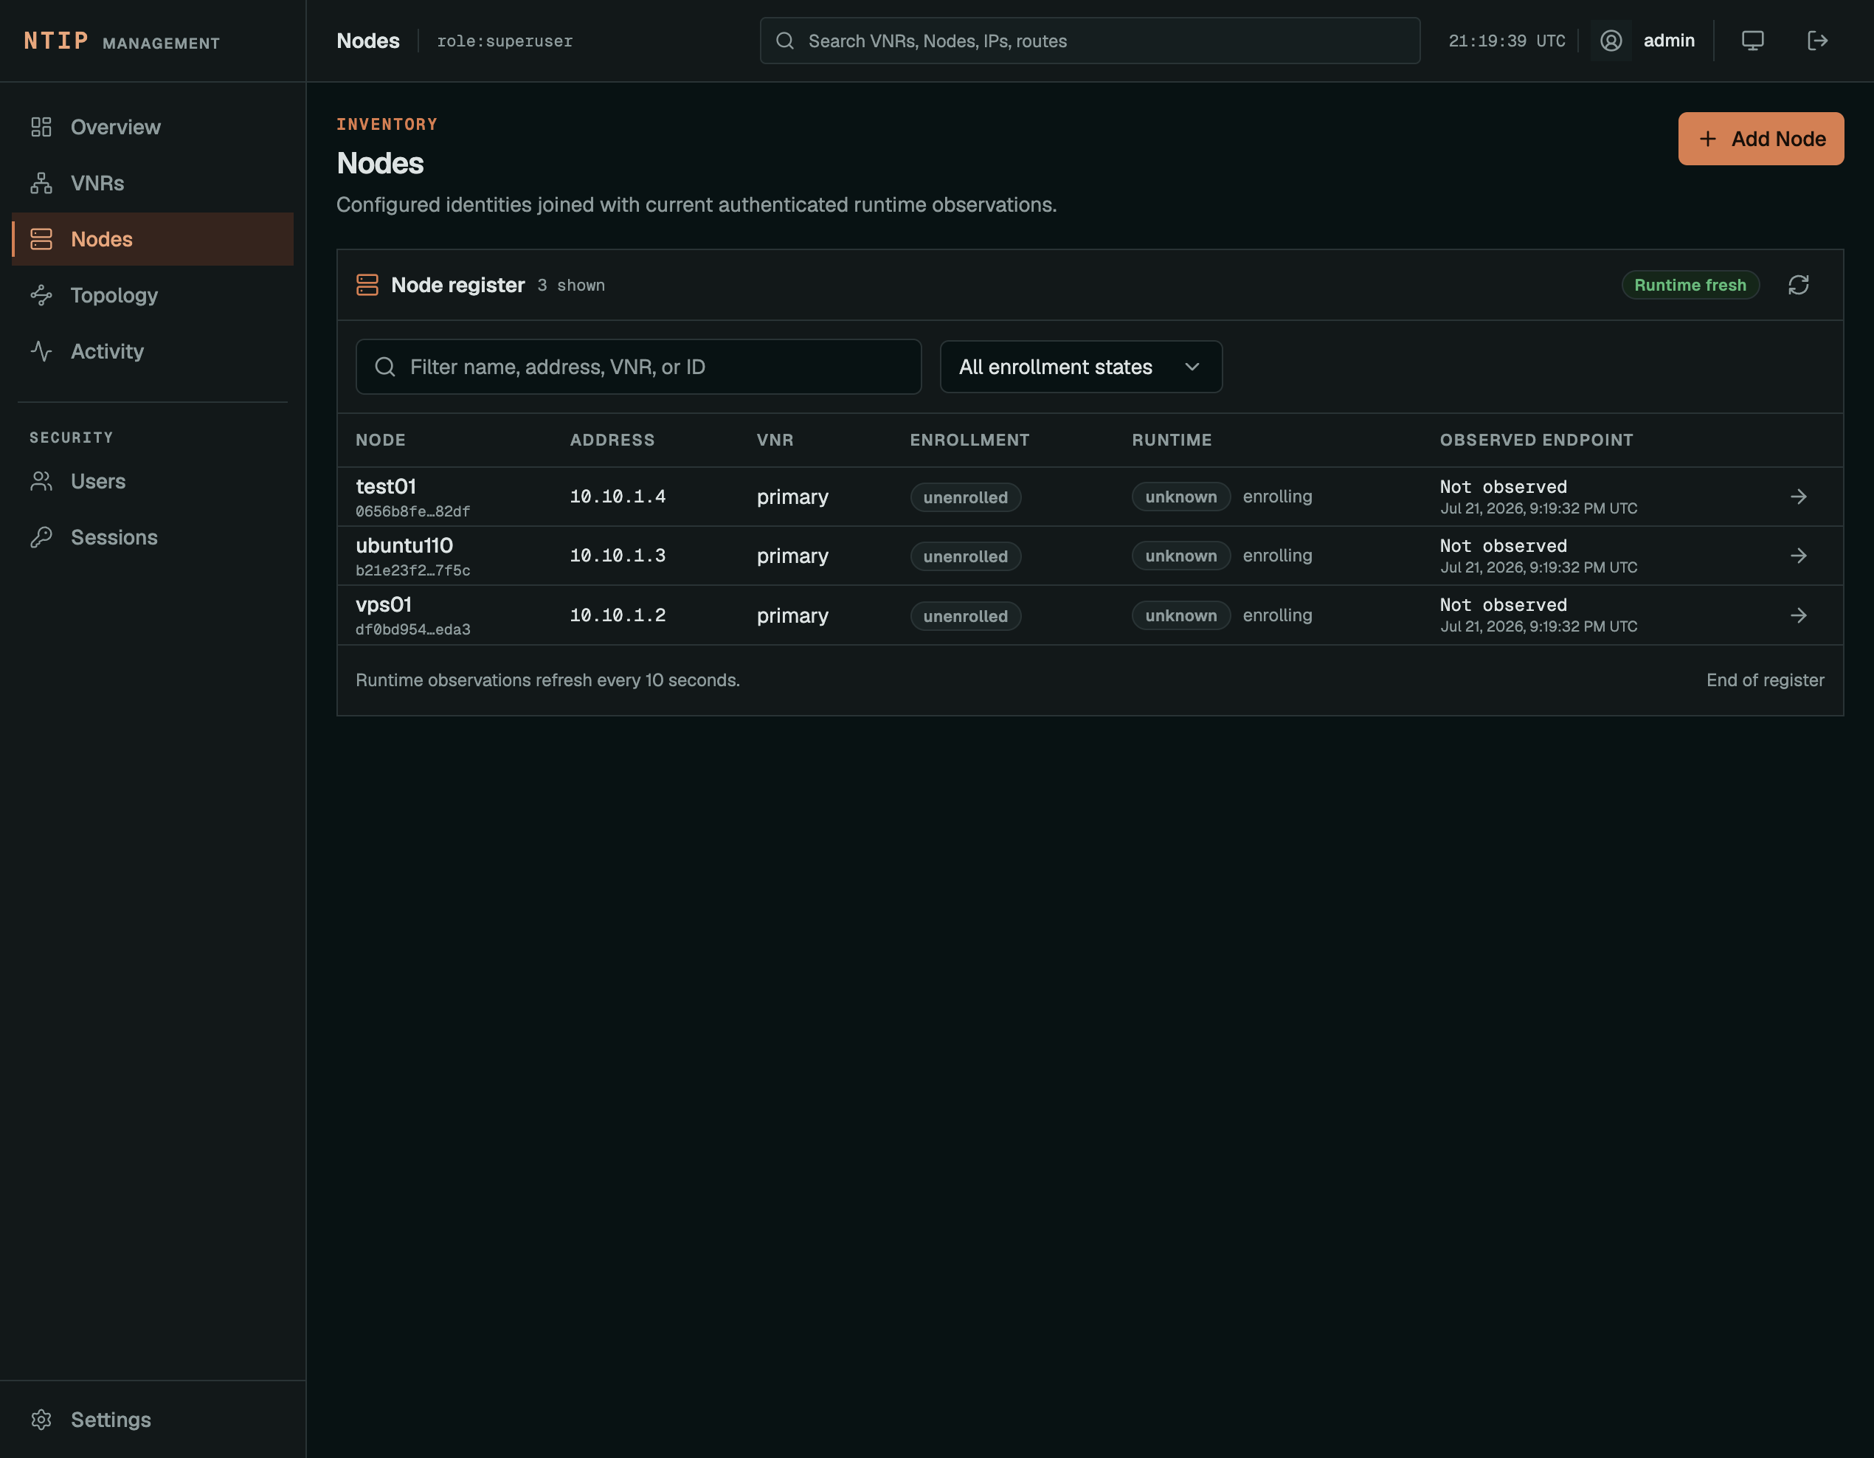Click Not observed in vps01 row
The width and height of the screenshot is (1874, 1458).
click(1502, 604)
